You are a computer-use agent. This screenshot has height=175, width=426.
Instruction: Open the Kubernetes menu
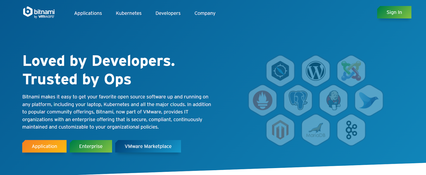pos(129,13)
